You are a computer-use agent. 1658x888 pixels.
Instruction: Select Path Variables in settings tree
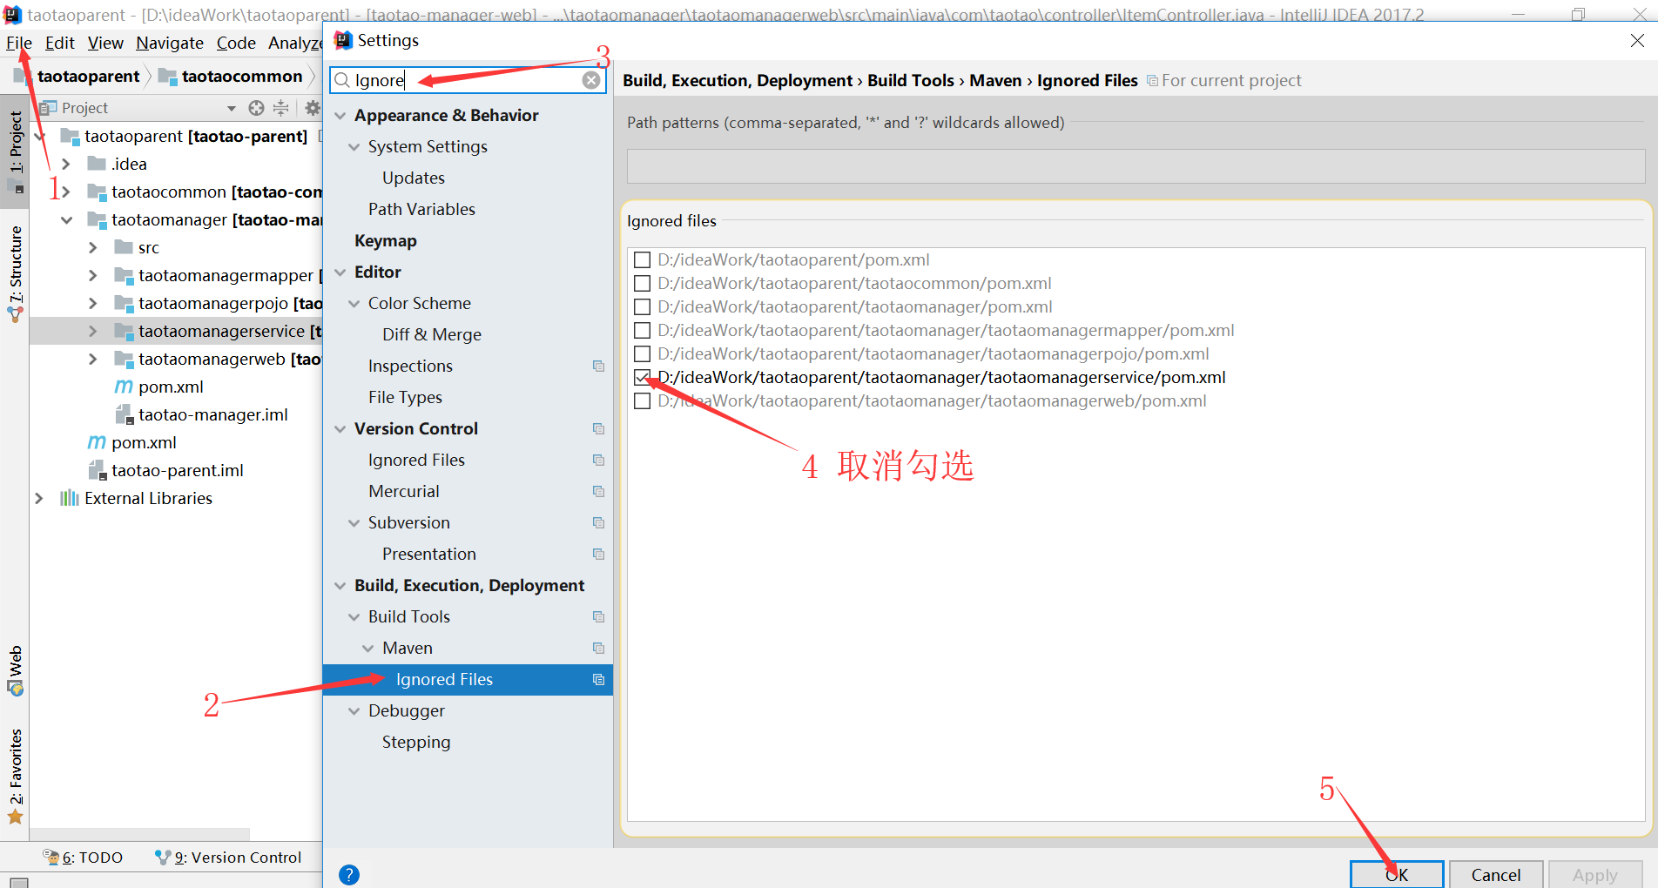pos(421,209)
